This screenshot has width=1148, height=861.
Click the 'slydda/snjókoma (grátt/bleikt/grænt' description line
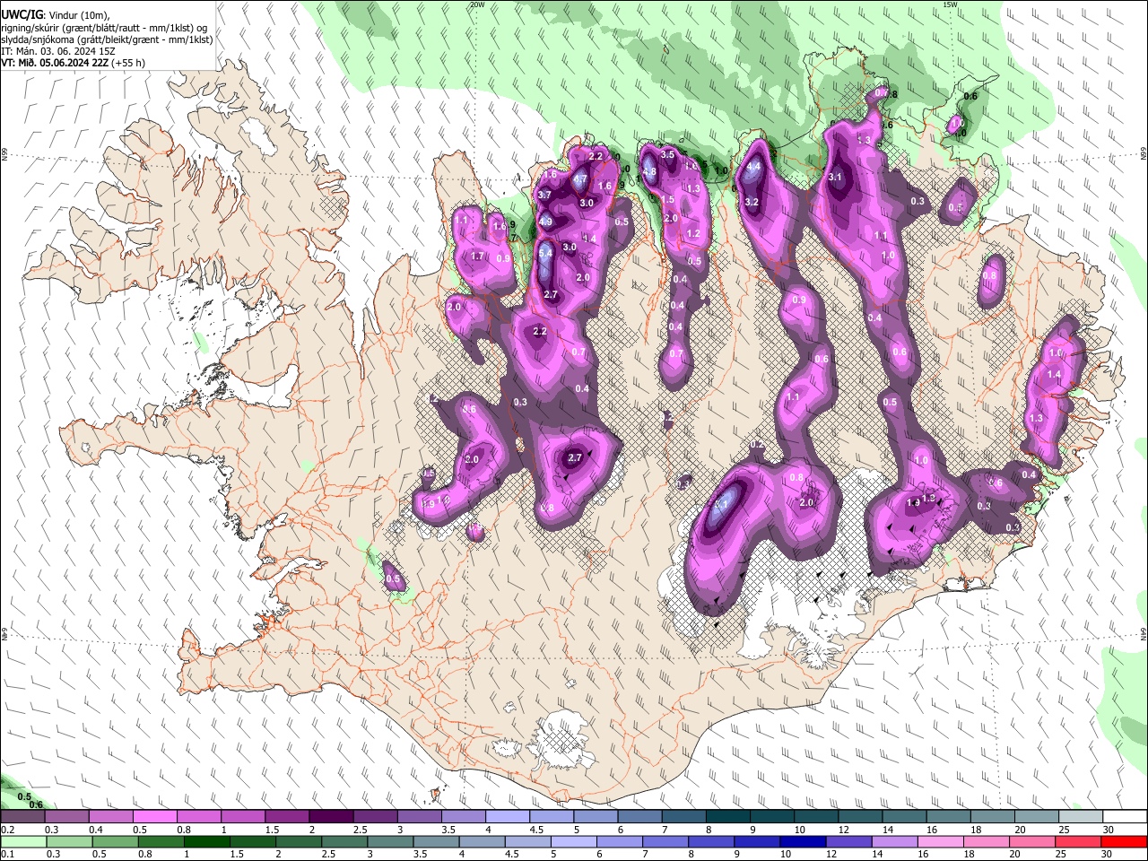[107, 39]
